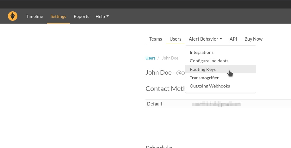Screen dimensions: 291x148
Task: Select the Transmogrifier menu option
Action: 204,78
